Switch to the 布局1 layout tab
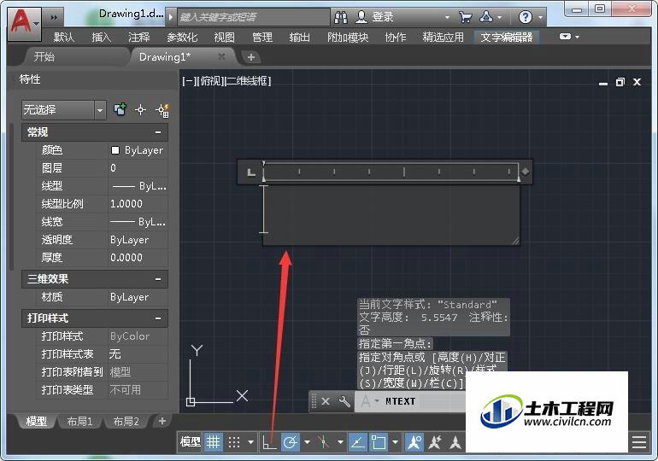 click(x=79, y=421)
